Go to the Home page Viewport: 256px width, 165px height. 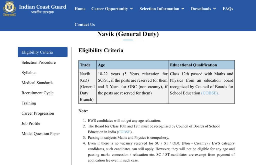tap(80, 9)
